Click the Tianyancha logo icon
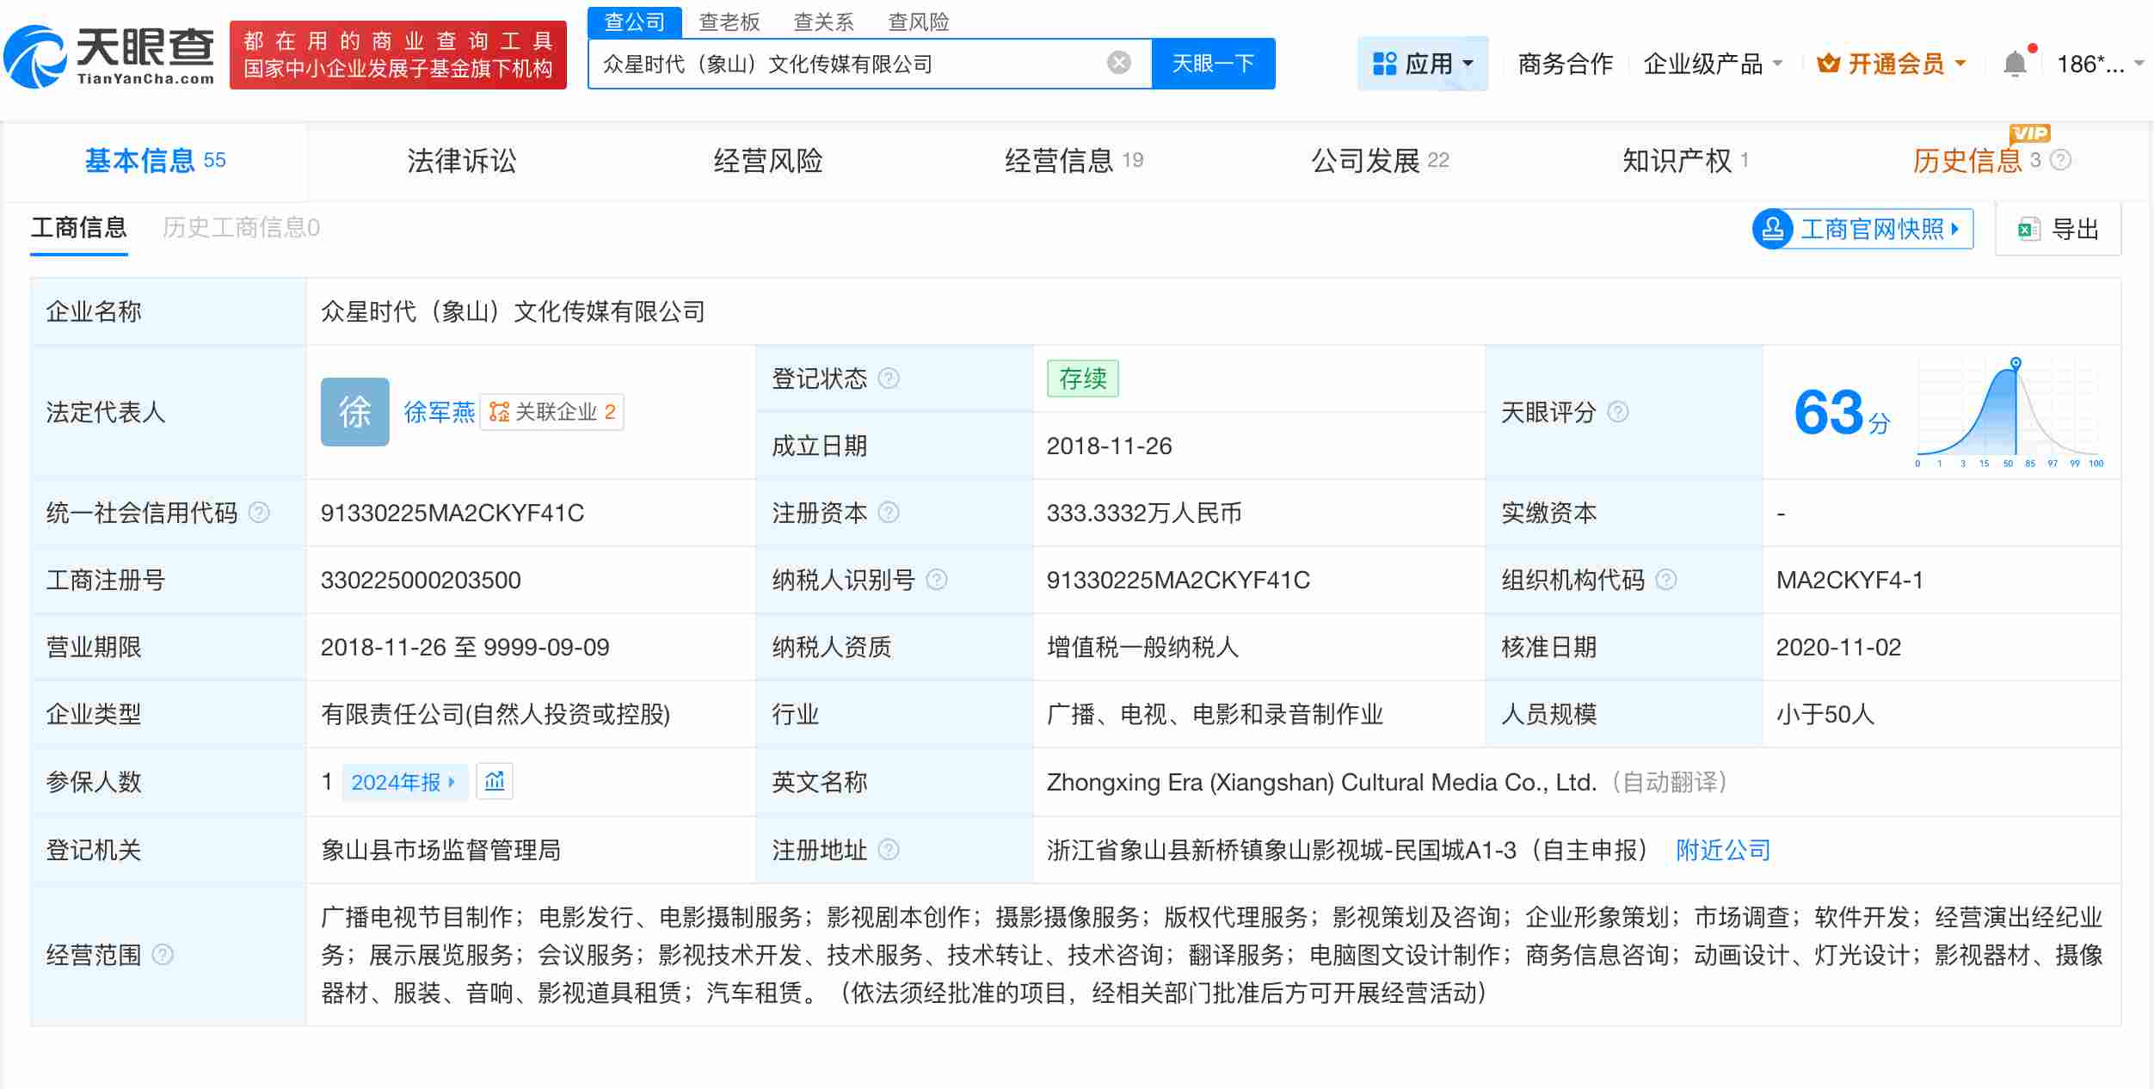 coord(34,56)
